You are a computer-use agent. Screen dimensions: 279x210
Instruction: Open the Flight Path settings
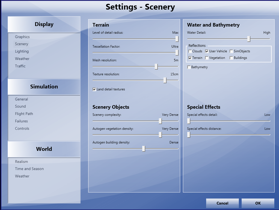24,114
